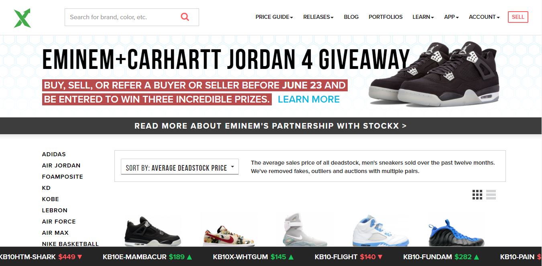The width and height of the screenshot is (542, 266).
Task: Follow the Learn More giveaway link
Action: click(309, 99)
